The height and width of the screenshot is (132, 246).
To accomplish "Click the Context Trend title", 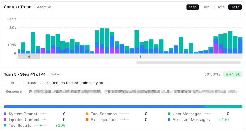I will (x=18, y=7).
